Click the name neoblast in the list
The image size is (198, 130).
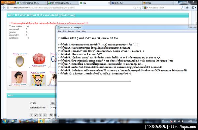tap(14, 38)
